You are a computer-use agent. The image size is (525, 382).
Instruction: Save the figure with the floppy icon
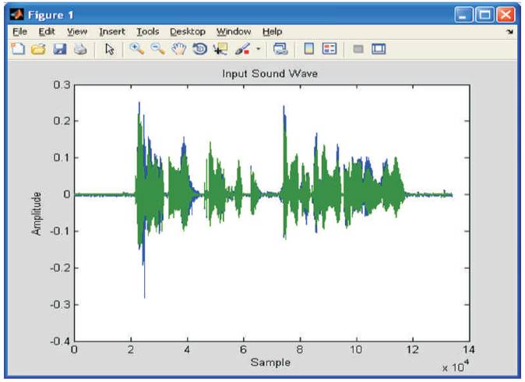click(60, 49)
